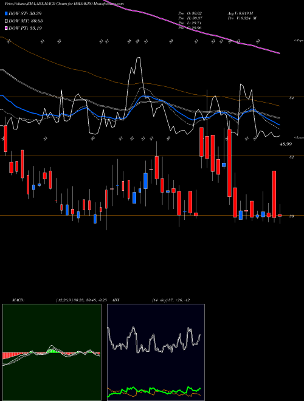Open the green MACD indicator chart
Image resolution: width=304 pixels, height=401 pixels.
click(x=52, y=352)
